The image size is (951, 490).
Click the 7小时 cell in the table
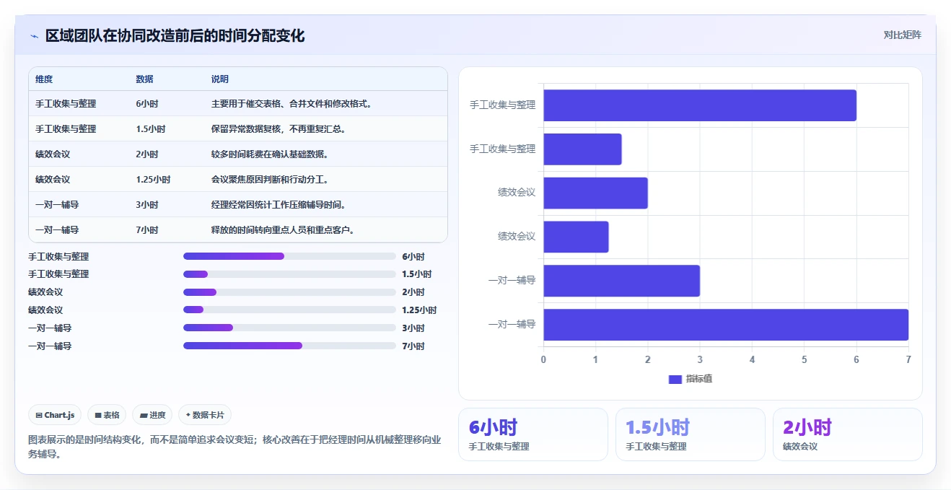point(147,230)
